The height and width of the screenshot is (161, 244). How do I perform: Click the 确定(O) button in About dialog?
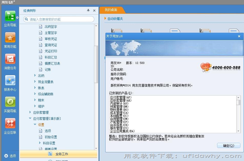coord(228,146)
